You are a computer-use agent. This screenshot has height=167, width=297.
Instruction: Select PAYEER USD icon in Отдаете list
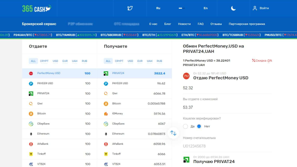[x=31, y=83]
